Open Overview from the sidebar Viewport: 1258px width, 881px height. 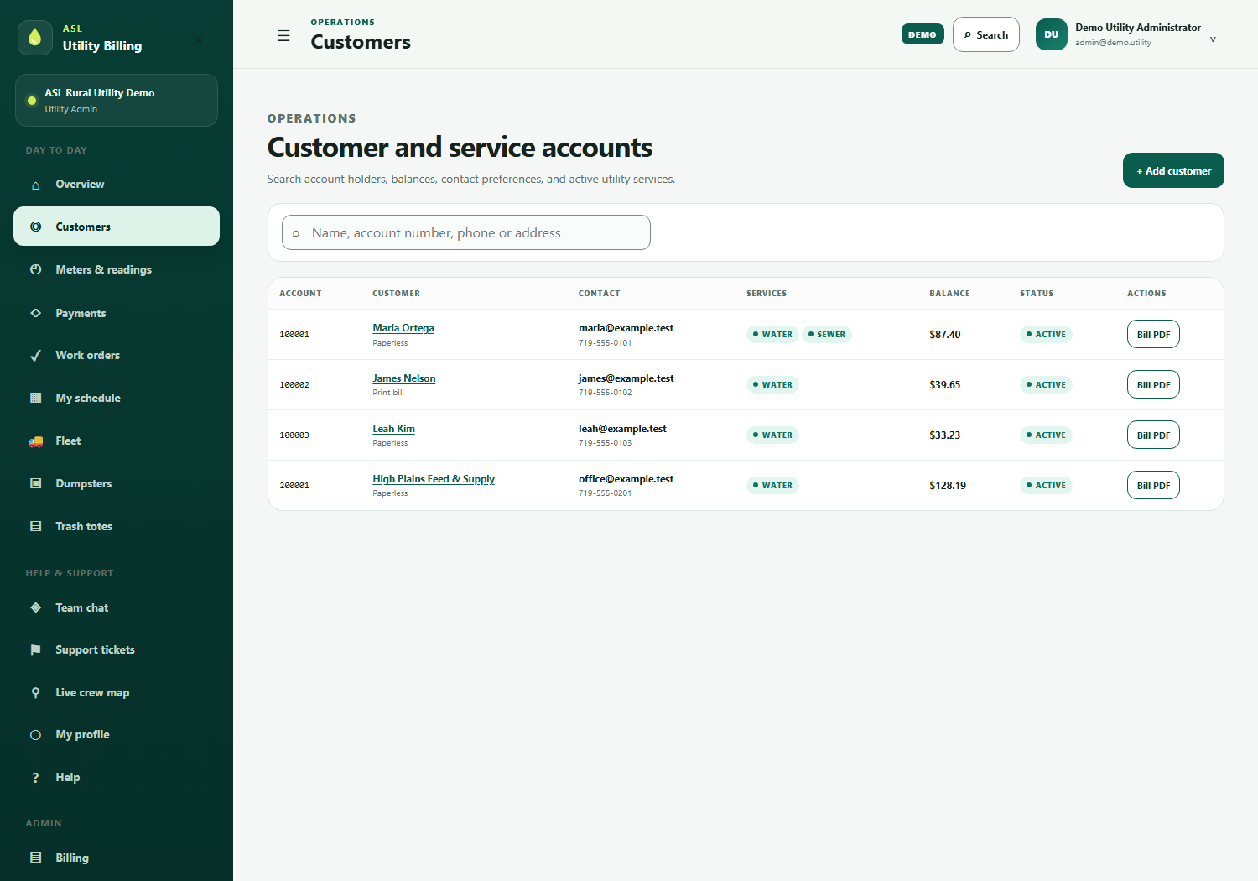[x=117, y=185]
